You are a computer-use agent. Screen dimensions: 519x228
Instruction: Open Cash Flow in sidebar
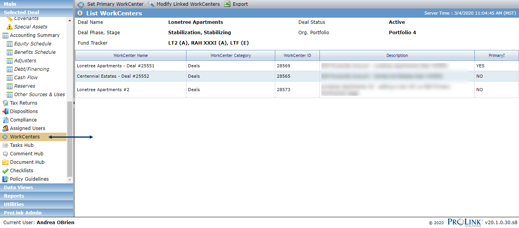(26, 78)
